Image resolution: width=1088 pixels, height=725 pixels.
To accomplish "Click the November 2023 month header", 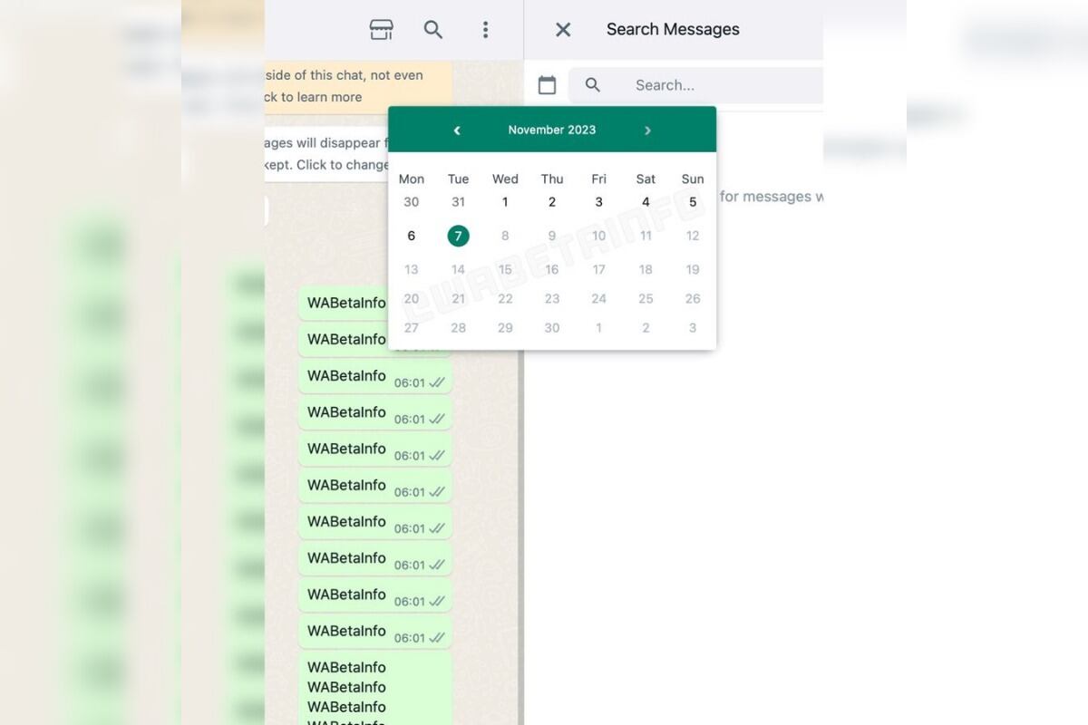I will point(551,130).
